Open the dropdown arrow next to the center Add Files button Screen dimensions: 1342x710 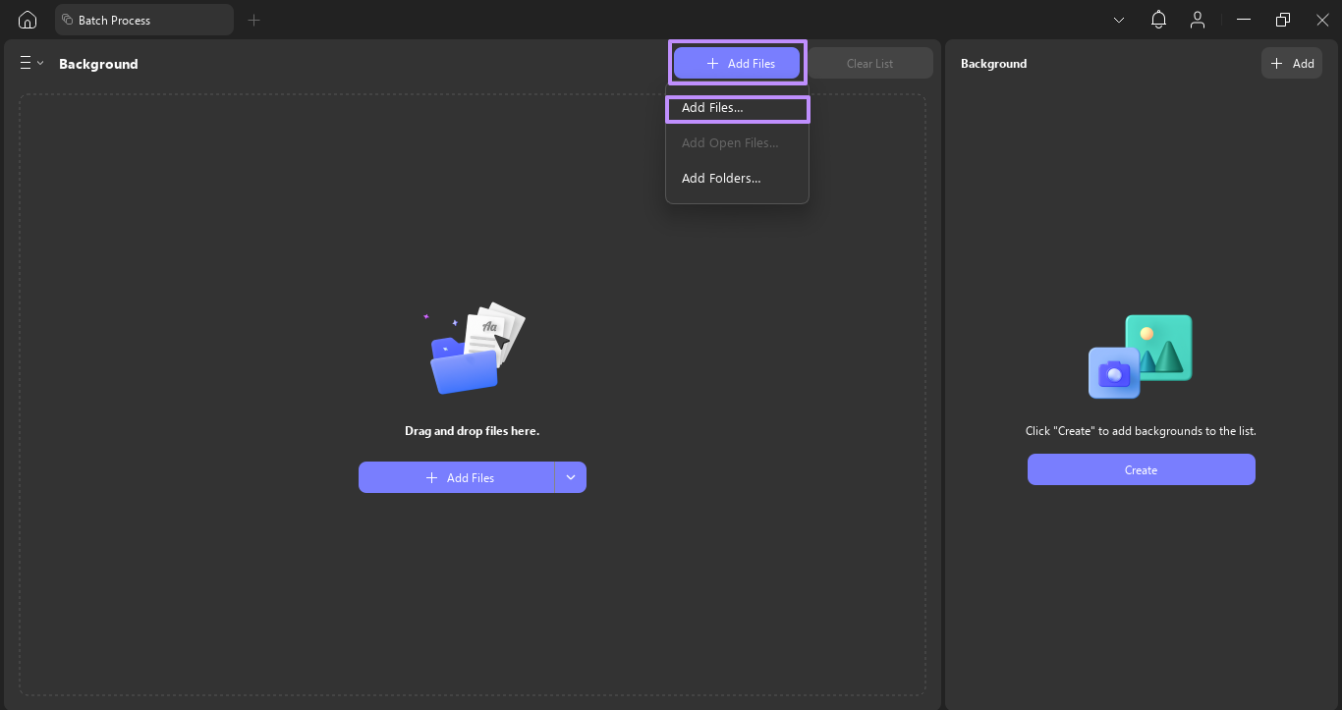tap(570, 477)
